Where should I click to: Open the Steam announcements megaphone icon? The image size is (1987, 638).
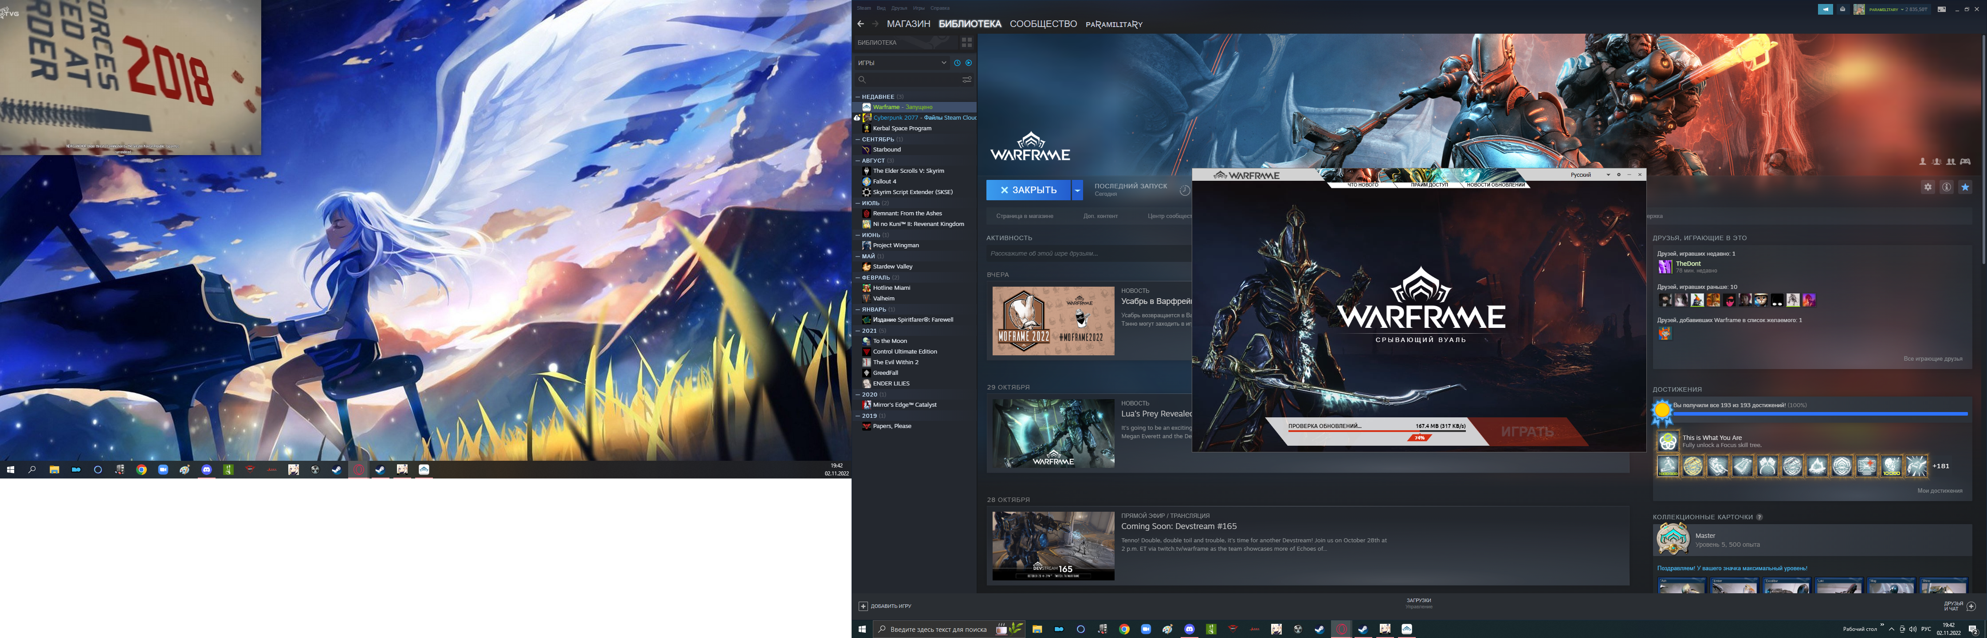click(1825, 9)
